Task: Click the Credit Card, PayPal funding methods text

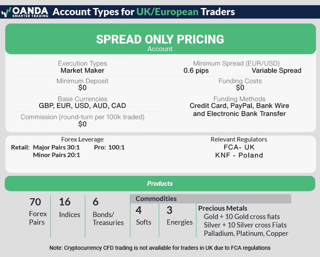Action: [x=239, y=106]
